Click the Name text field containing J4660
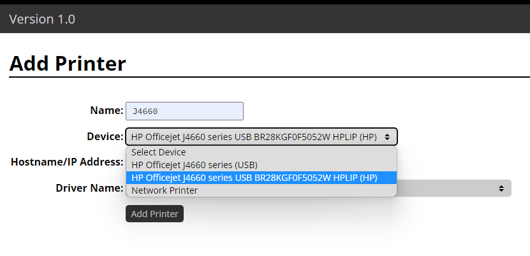Viewport: 530px width, 256px height. click(x=184, y=111)
